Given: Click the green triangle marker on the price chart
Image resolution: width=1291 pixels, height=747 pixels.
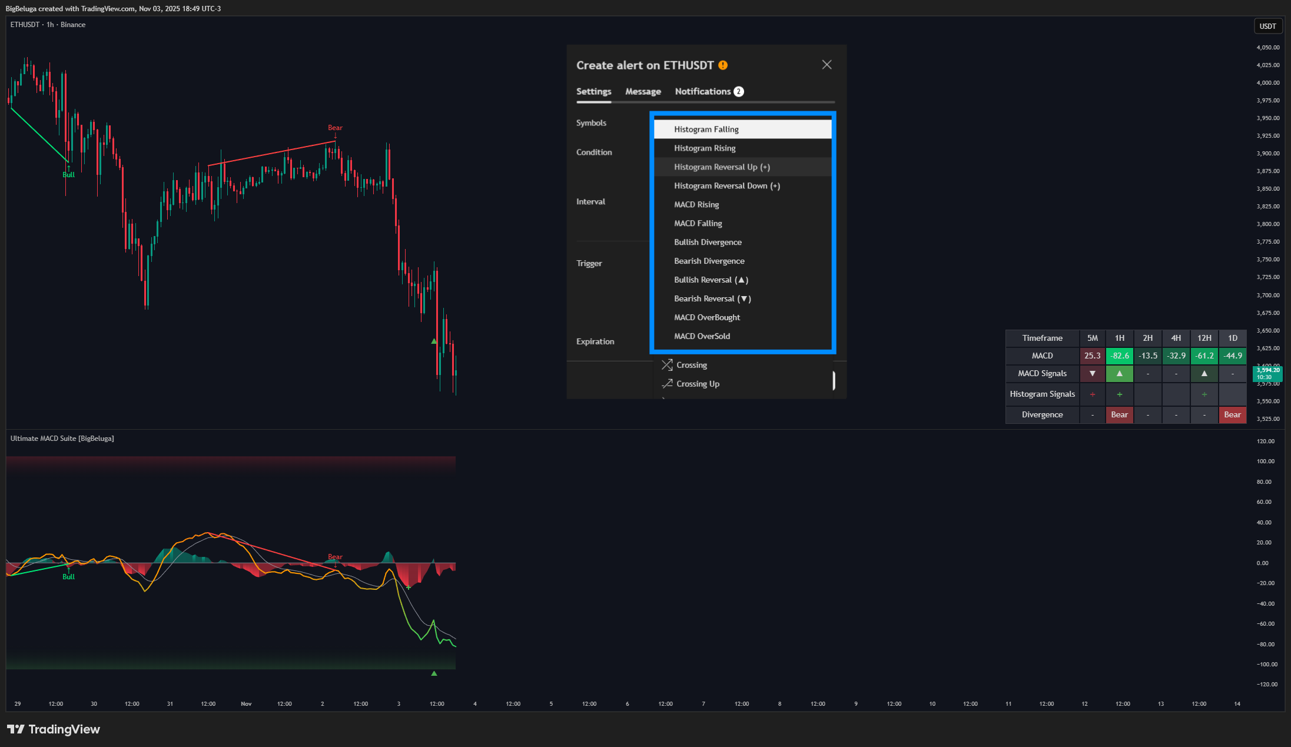Looking at the screenshot, I should coord(434,341).
